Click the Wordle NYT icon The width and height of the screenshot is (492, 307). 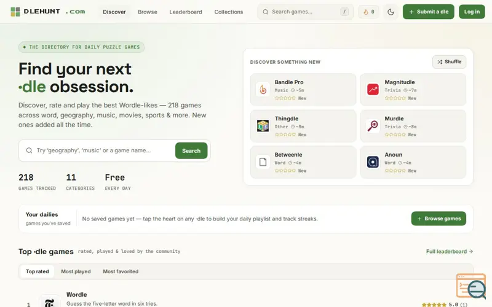tap(50, 301)
